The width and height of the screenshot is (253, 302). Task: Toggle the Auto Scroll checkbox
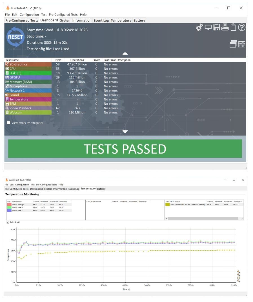click(x=8, y=222)
